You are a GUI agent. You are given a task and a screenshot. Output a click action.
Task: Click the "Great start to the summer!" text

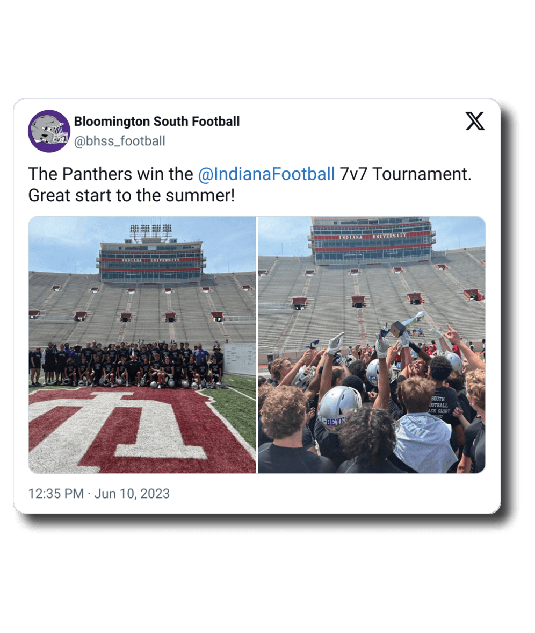click(132, 195)
